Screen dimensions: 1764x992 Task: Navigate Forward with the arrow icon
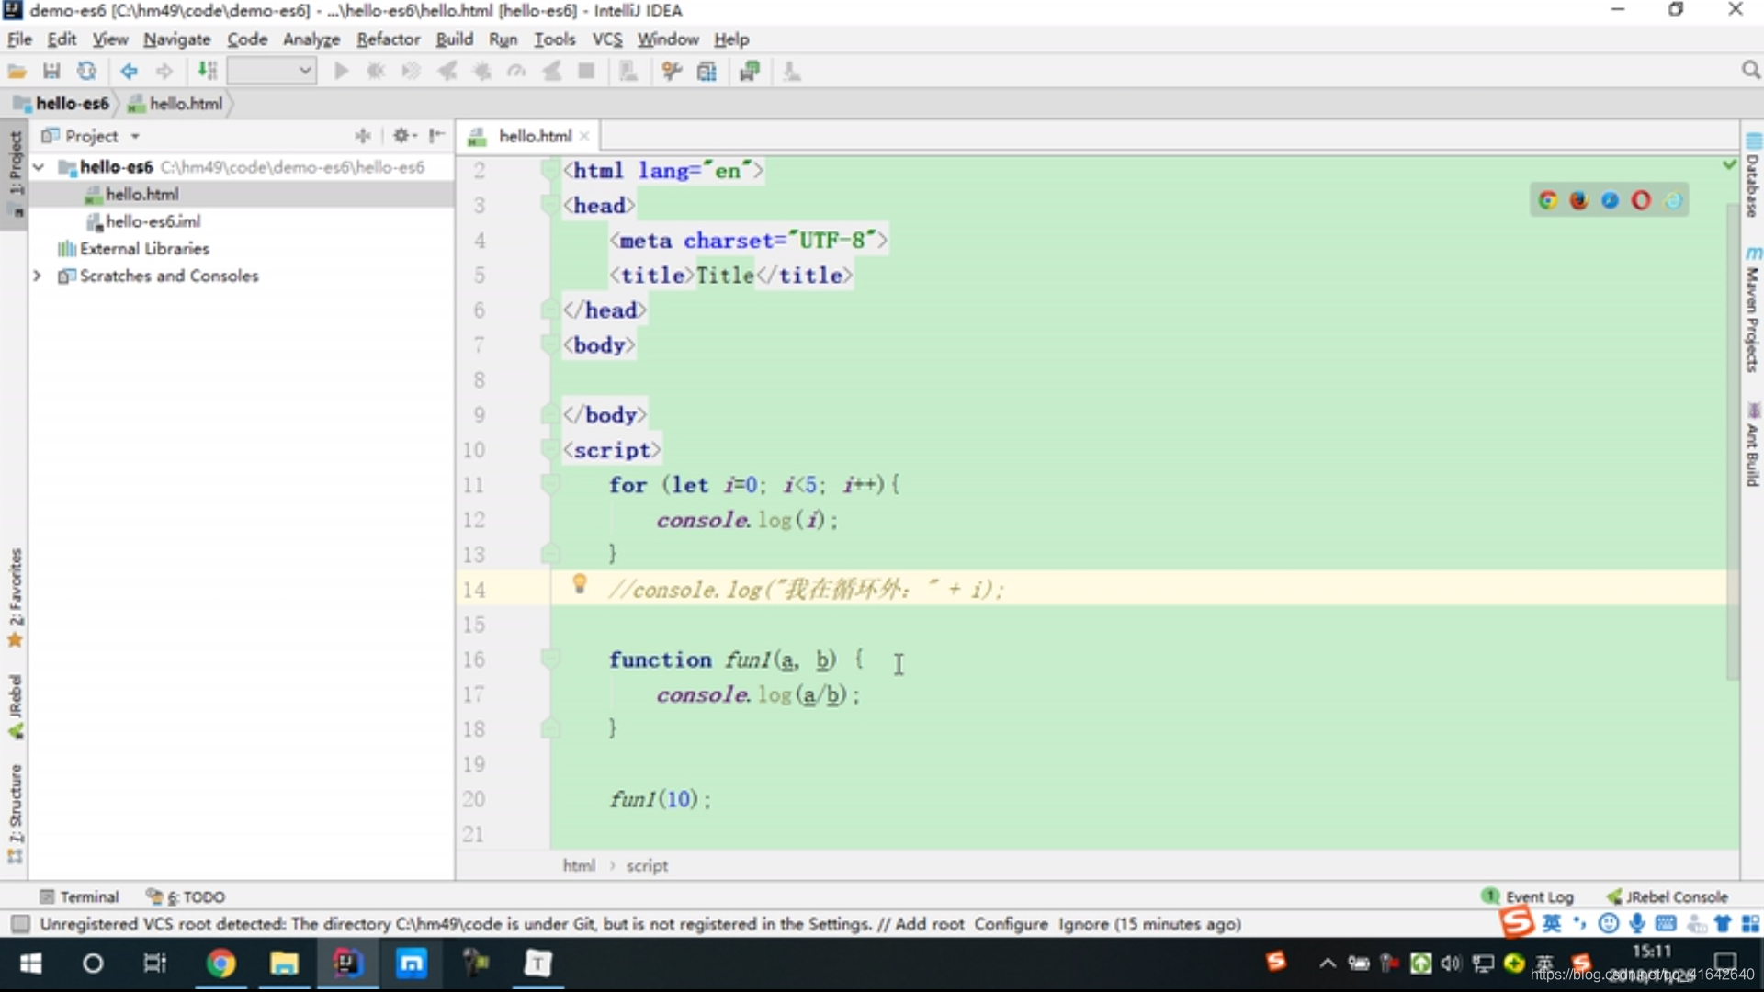pos(164,72)
